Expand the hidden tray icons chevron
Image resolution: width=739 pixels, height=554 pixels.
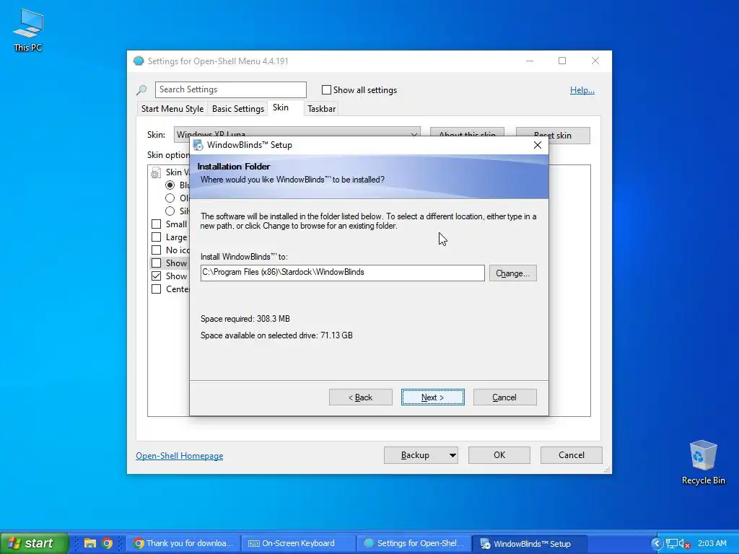tap(656, 544)
